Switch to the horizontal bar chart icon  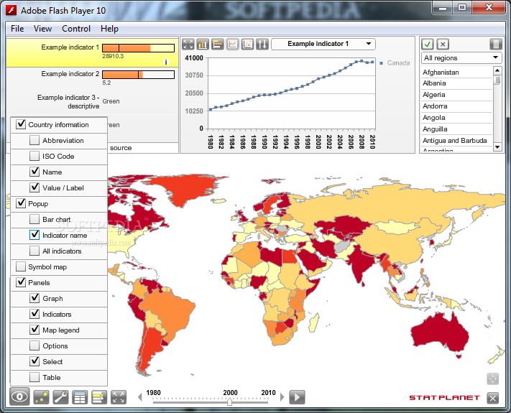pyautogui.click(x=217, y=44)
